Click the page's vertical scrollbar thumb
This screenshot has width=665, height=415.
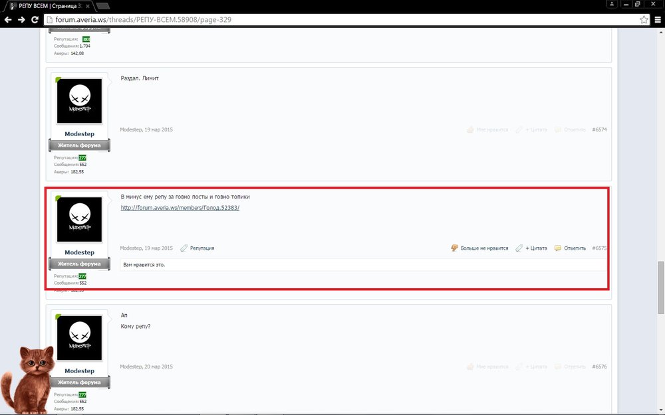660,287
